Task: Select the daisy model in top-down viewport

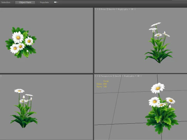Action: pyautogui.click(x=21, y=42)
